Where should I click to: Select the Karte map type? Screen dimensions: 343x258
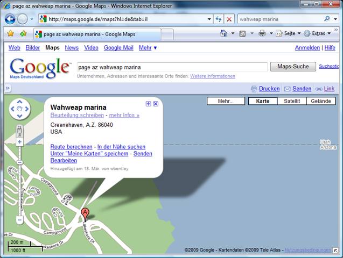tap(263, 101)
